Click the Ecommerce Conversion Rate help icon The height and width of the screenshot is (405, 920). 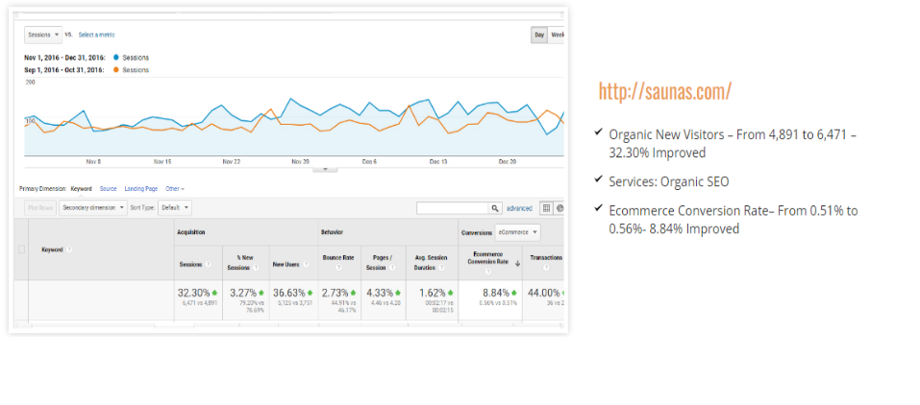pos(487,272)
